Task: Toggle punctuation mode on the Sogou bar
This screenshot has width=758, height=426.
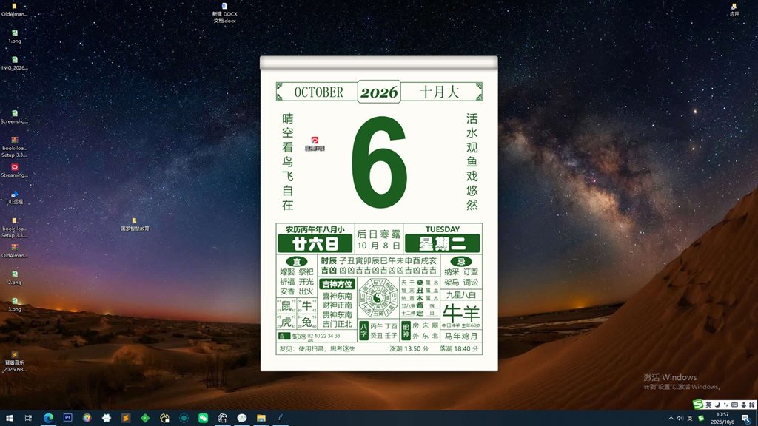Action: 725,405
